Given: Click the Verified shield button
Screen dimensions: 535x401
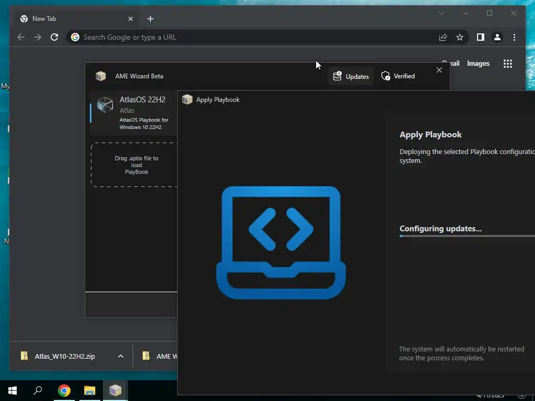Looking at the screenshot, I should (398, 76).
